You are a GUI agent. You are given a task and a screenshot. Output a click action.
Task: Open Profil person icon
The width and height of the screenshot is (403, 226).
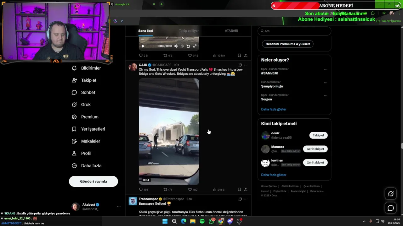74,153
